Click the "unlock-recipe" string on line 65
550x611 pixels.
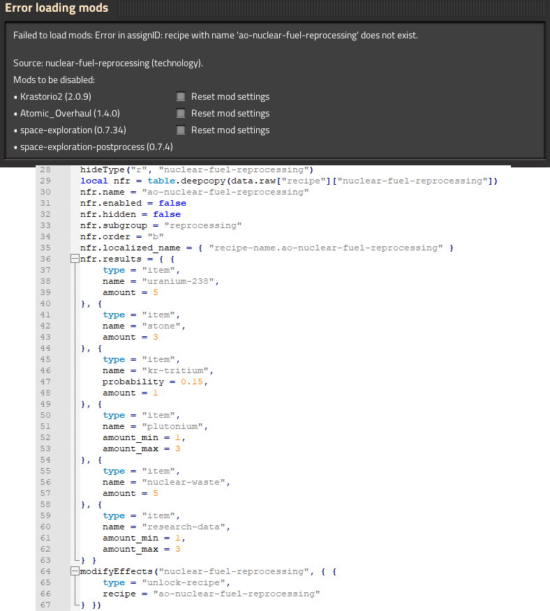pyautogui.click(x=184, y=582)
